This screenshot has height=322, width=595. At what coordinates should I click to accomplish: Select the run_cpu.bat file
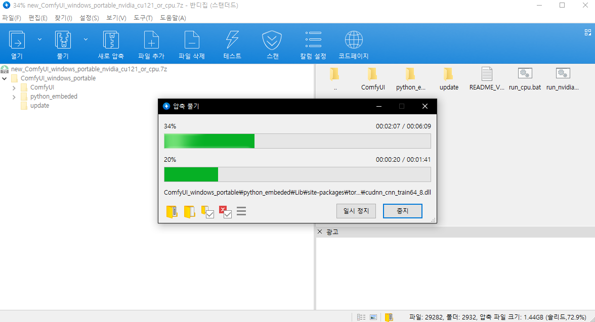(525, 79)
